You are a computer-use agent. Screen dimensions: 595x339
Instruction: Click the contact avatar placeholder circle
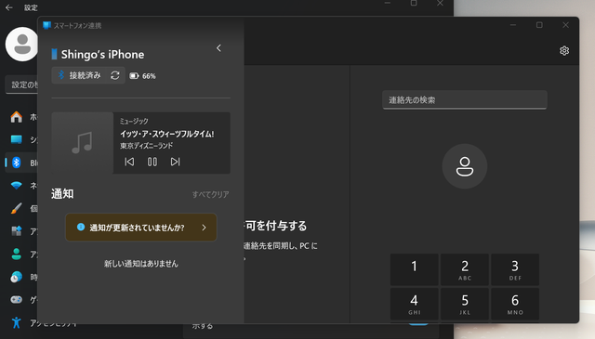(465, 166)
